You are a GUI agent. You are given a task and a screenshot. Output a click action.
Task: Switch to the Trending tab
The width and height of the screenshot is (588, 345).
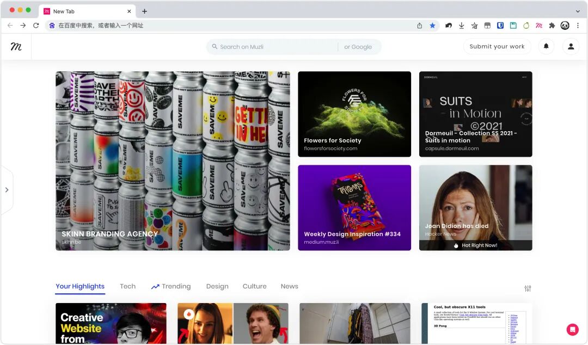pos(171,286)
